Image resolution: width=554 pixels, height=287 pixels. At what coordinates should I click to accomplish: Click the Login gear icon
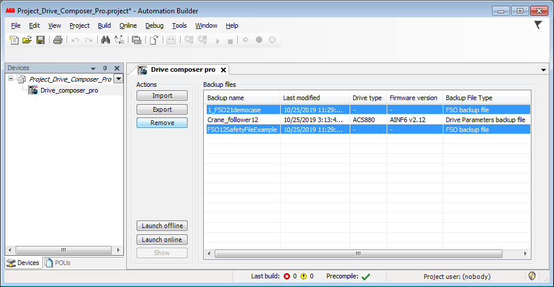pos(189,40)
